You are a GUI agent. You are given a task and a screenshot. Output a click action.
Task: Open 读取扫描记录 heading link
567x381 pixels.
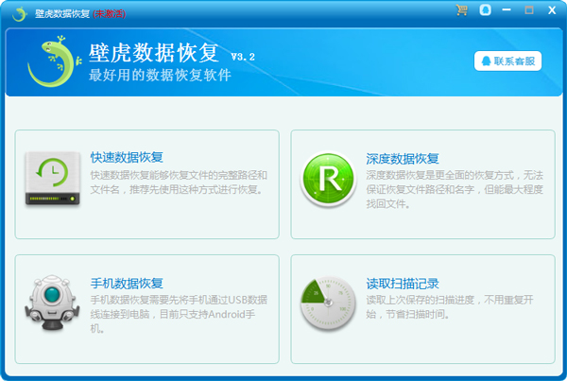click(x=403, y=284)
